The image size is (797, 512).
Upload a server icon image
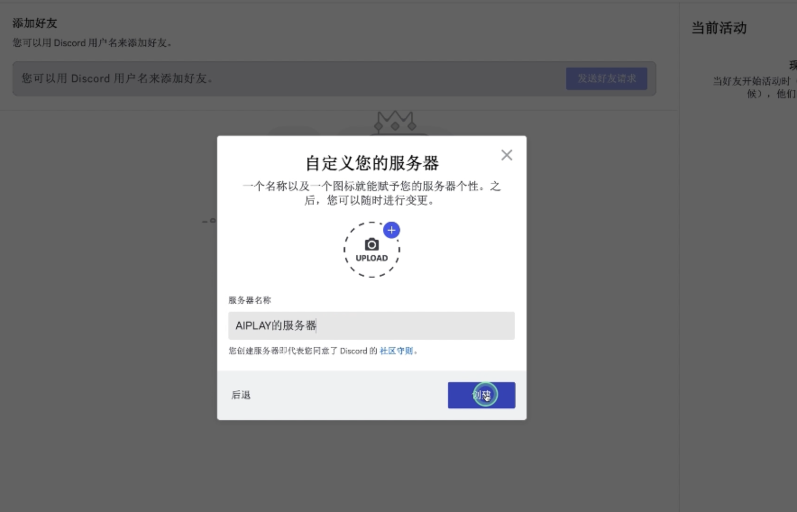(x=371, y=249)
